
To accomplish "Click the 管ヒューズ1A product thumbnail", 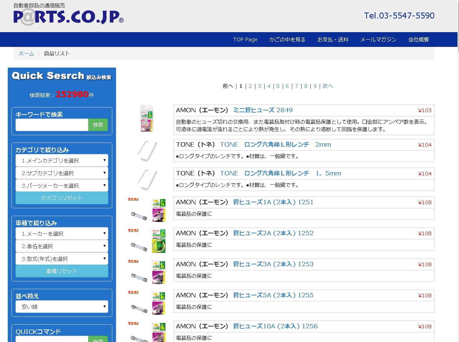I will click(x=147, y=209).
